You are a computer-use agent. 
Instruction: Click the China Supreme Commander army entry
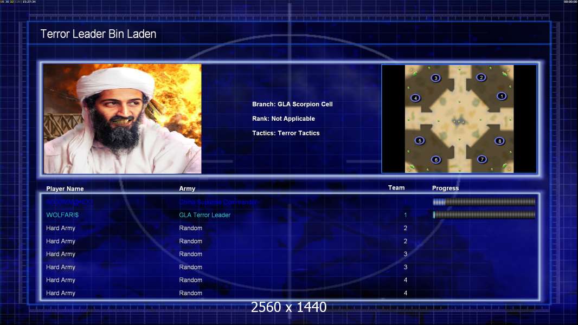point(218,202)
